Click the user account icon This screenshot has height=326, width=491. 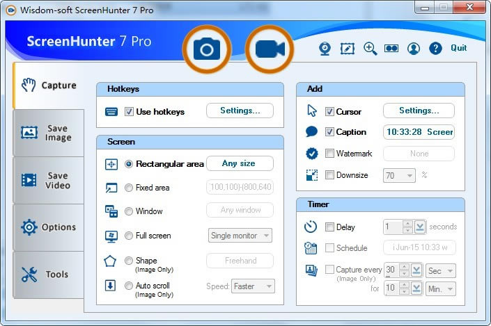pyautogui.click(x=414, y=49)
